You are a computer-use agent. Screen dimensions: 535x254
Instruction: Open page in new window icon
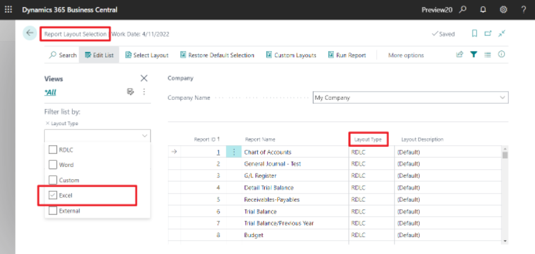[x=488, y=33]
